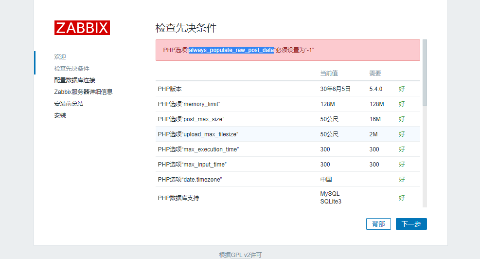Image resolution: width=480 pixels, height=259 pixels.
Task: Click current value 30年6月5日
Action: point(335,89)
